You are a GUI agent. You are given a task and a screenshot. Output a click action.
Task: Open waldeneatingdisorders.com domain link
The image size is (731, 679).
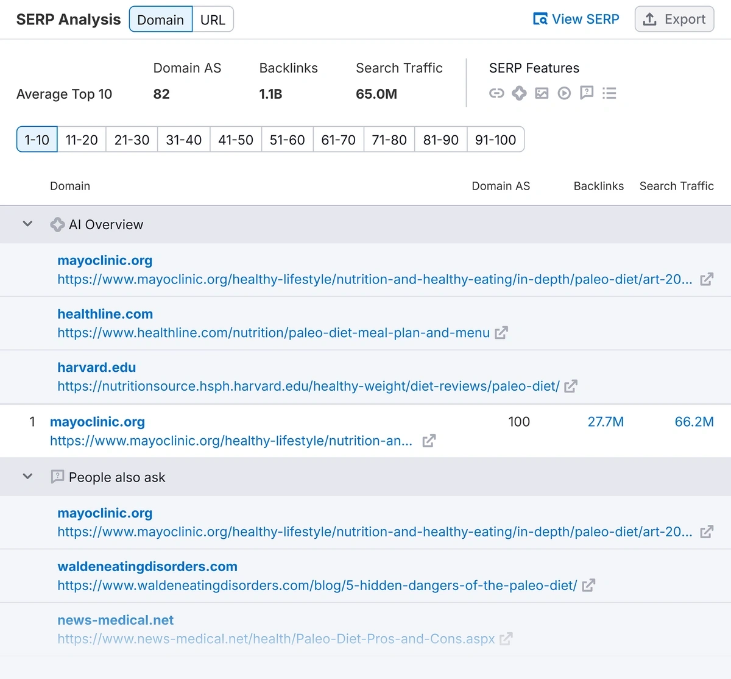click(147, 566)
